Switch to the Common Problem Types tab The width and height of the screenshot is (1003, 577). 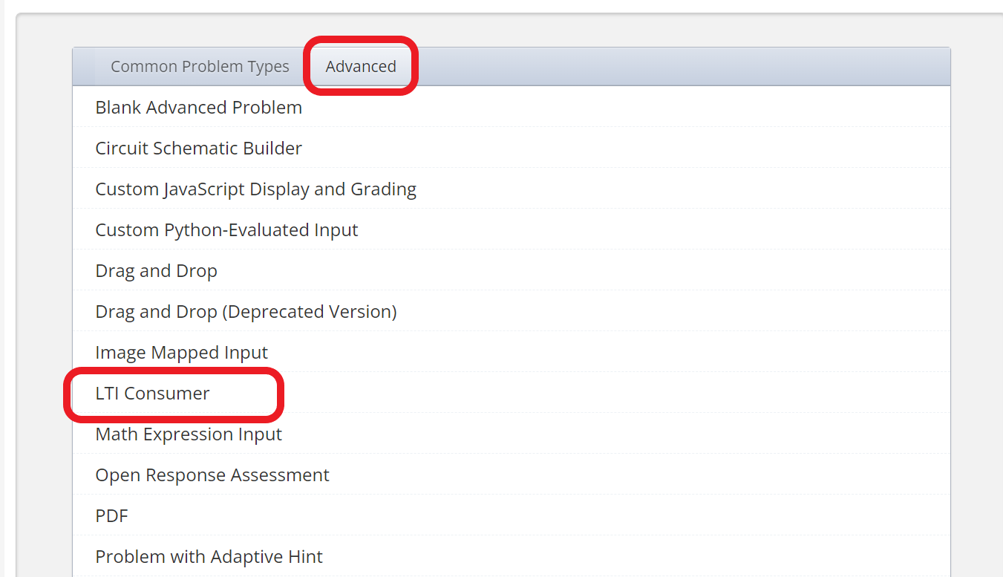pyautogui.click(x=200, y=66)
